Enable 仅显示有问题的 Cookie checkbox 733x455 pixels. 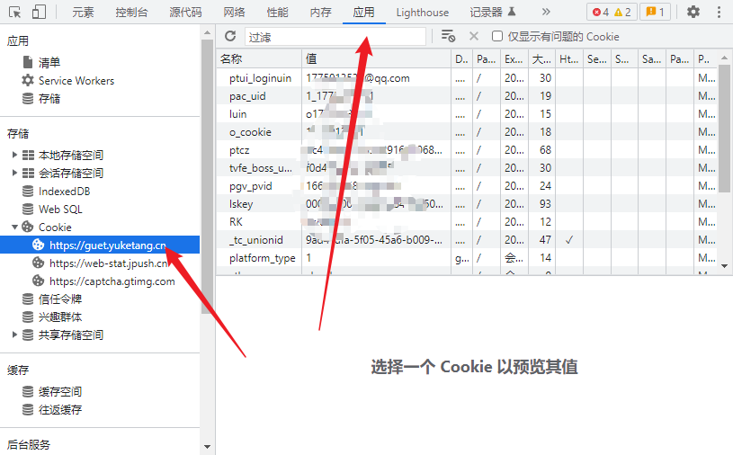[497, 36]
